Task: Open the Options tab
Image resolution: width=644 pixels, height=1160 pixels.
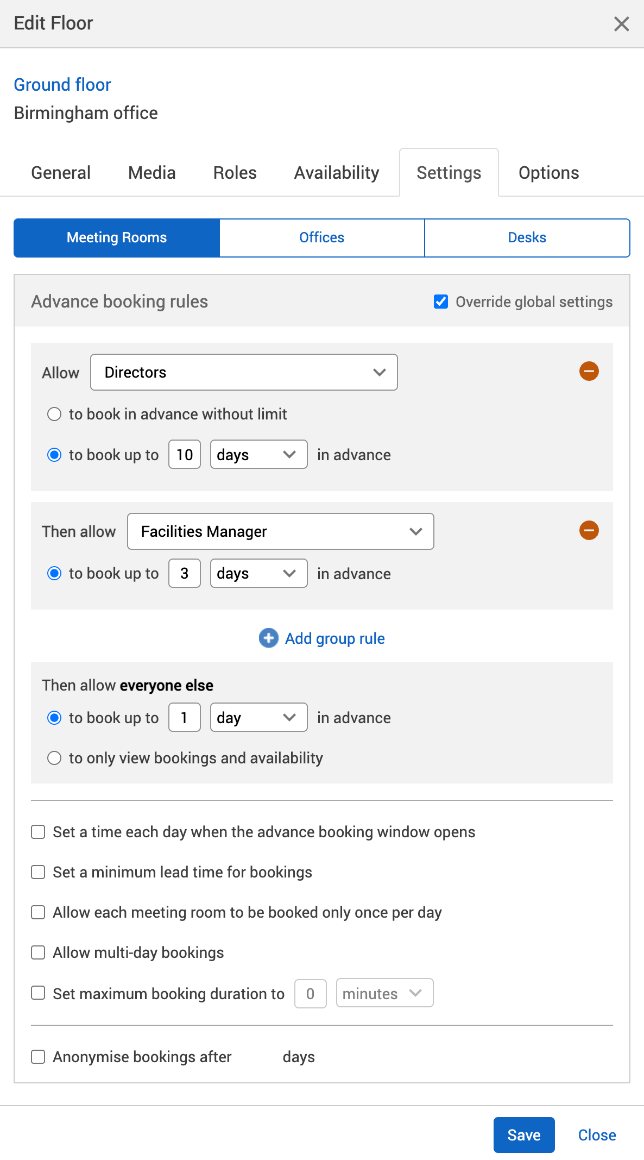Action: click(548, 173)
